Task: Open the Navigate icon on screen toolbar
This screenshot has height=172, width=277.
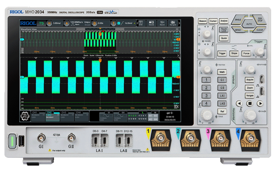Action: (x=173, y=23)
